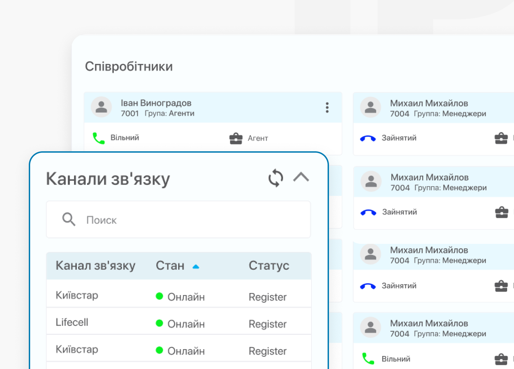Click avatar of topmost Михаил Михайлов card

pyautogui.click(x=370, y=107)
